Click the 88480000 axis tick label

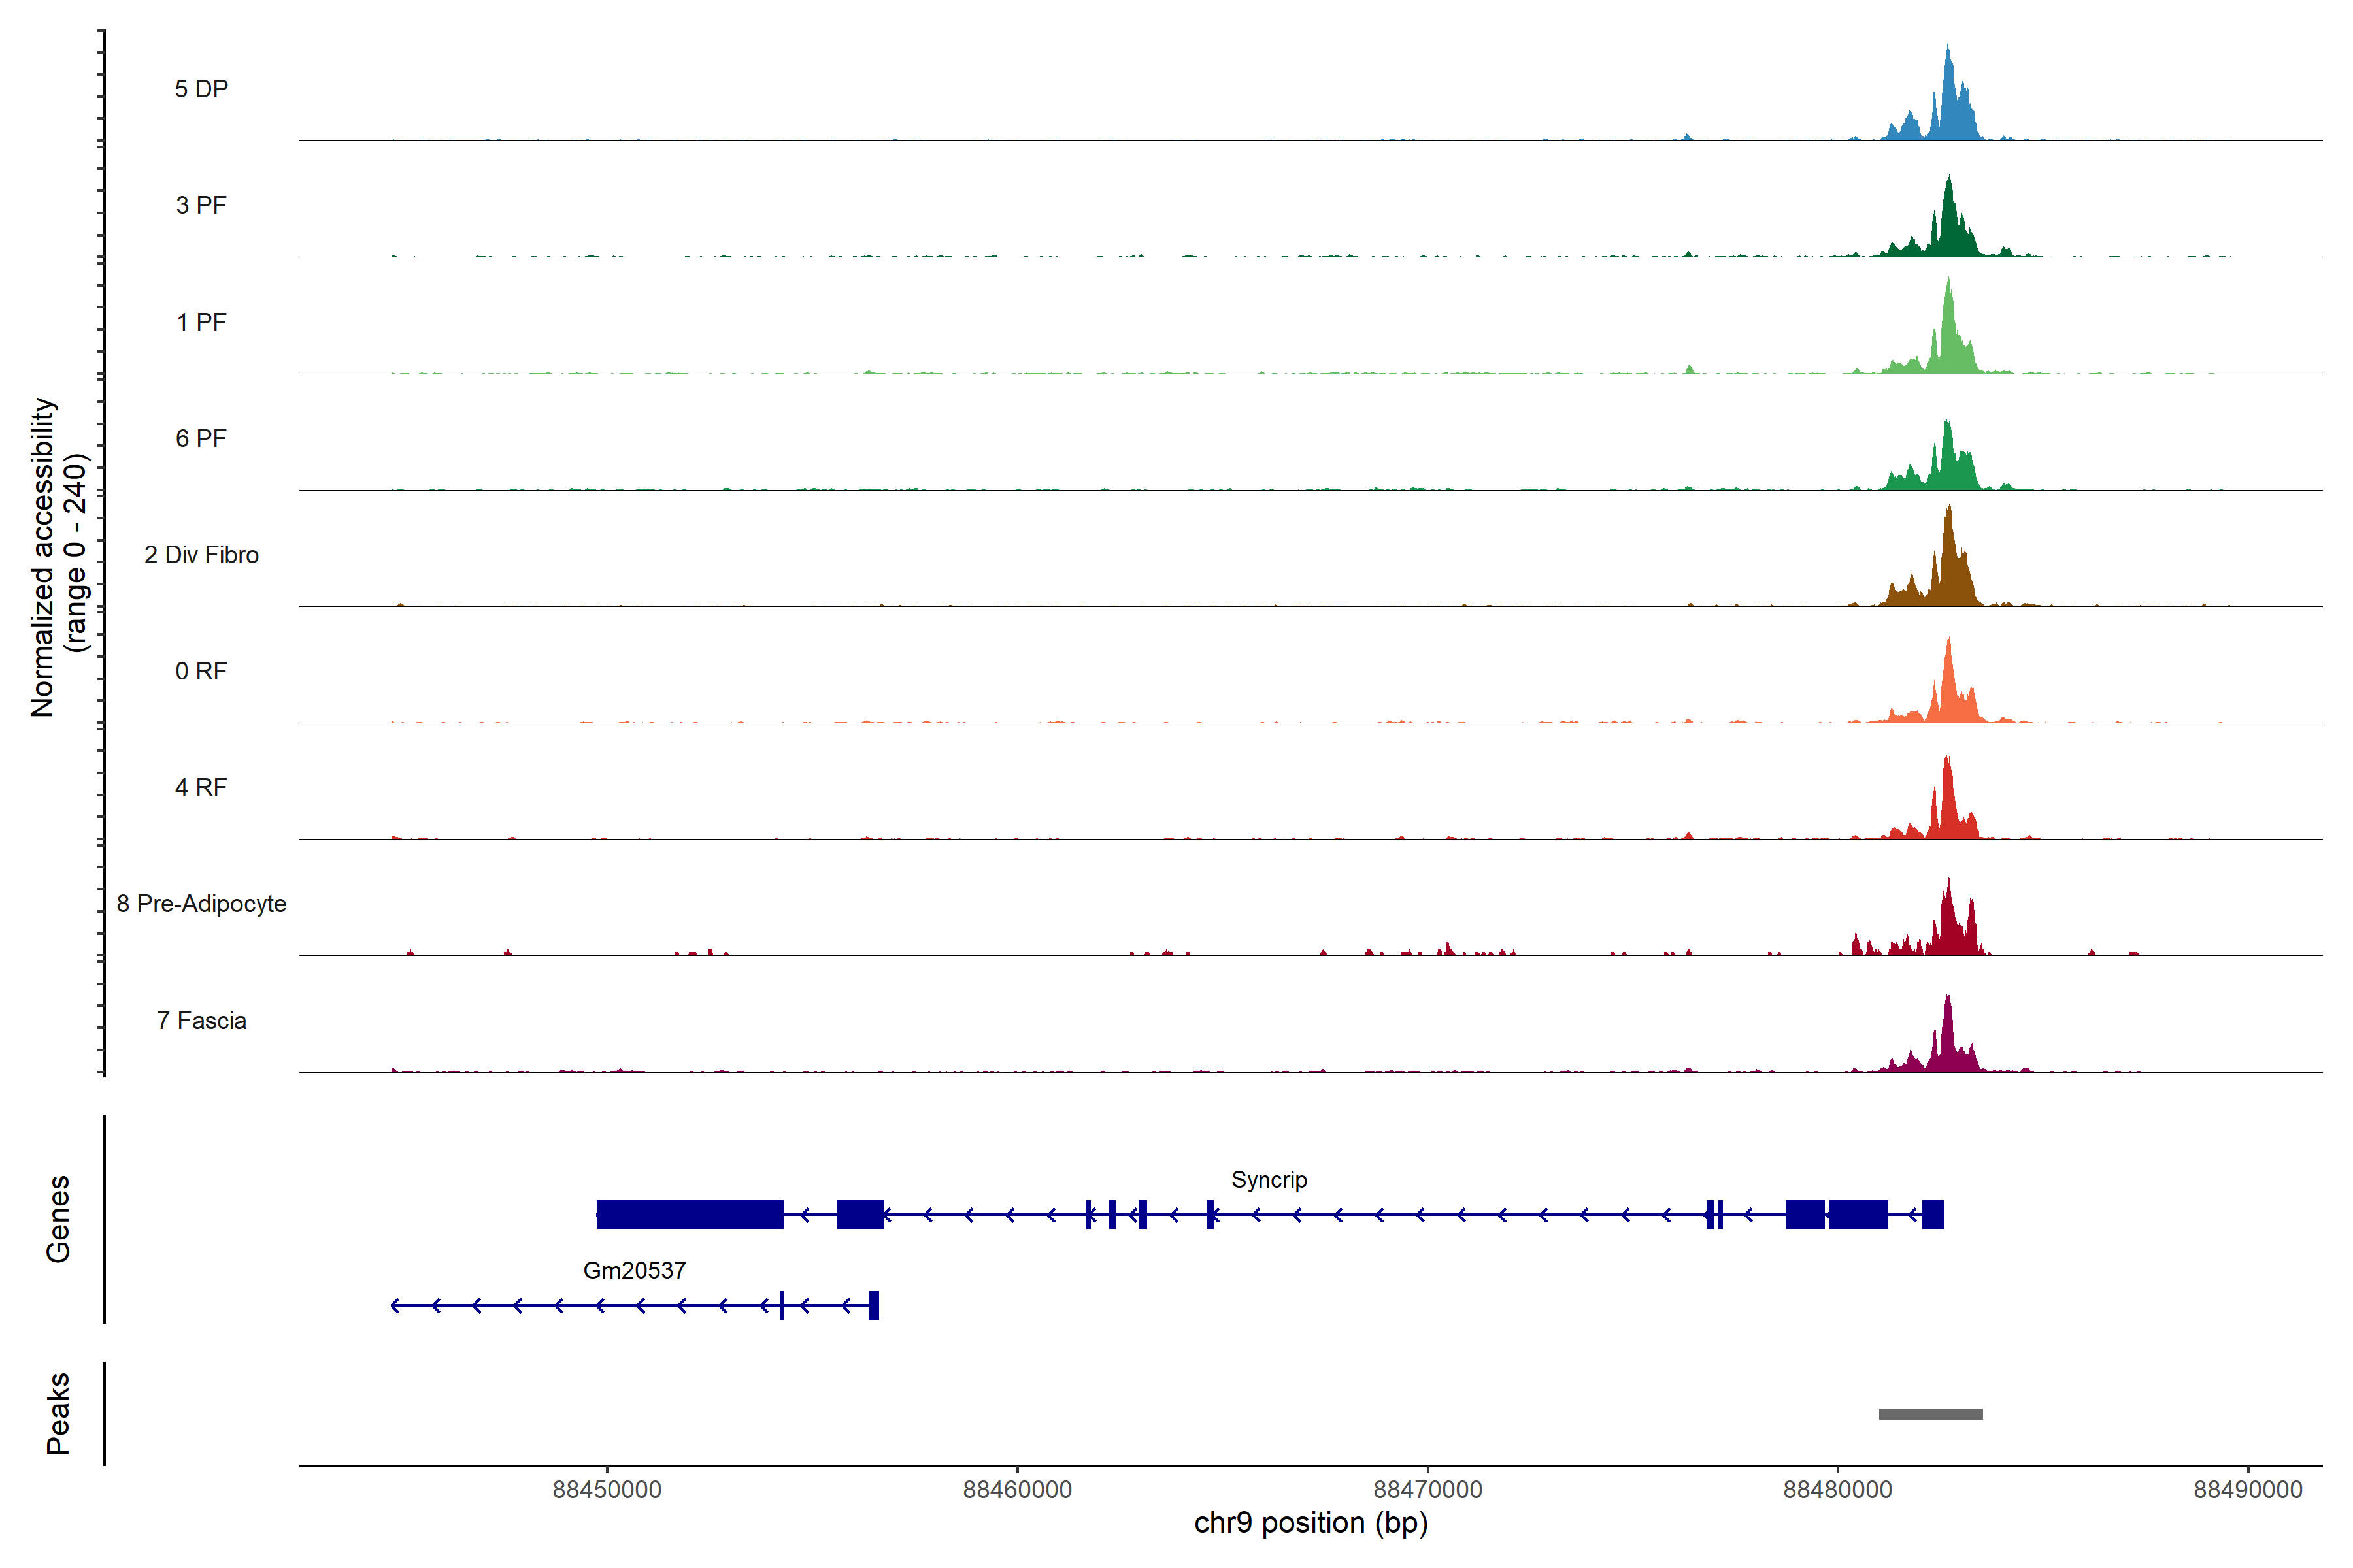(x=1838, y=1490)
